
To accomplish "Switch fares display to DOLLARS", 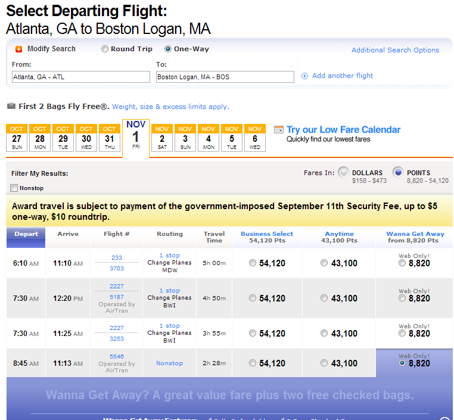I will click(343, 172).
